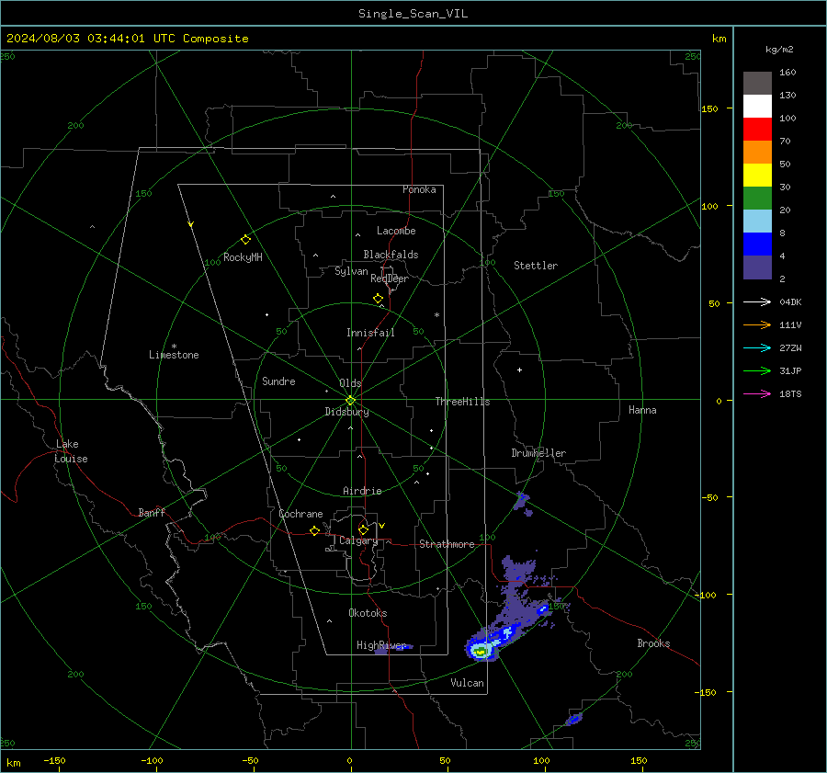Click the ThreeHills label
This screenshot has width=827, height=773.
coord(462,402)
